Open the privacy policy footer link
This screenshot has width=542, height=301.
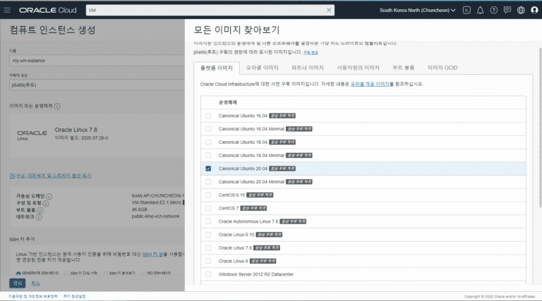(x=33, y=296)
